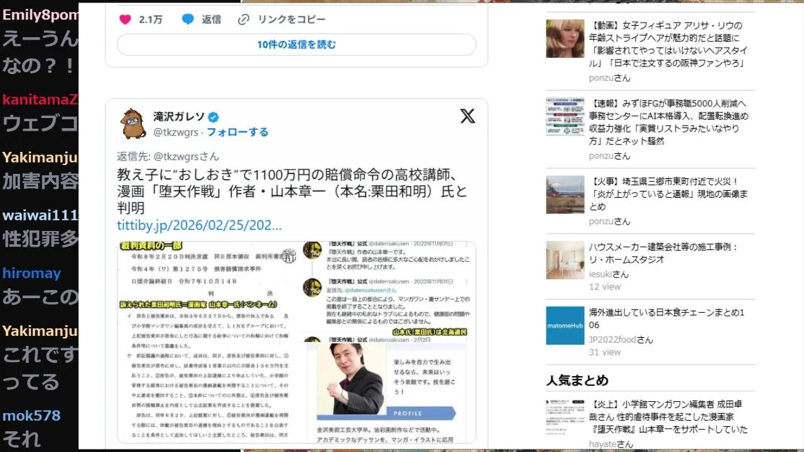This screenshot has width=804, height=452.
Task: Click the みずほFG article thumbnail
Action: point(565,117)
